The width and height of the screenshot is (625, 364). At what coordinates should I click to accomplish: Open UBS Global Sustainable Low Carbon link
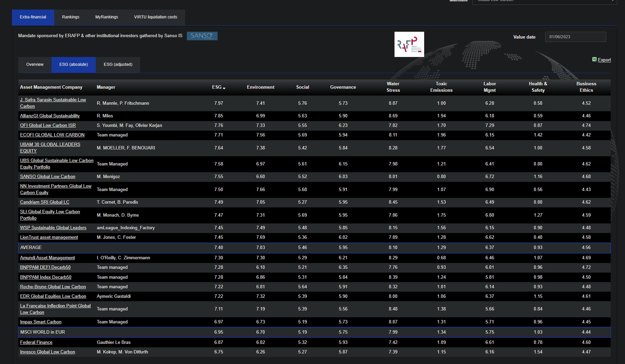click(x=57, y=164)
